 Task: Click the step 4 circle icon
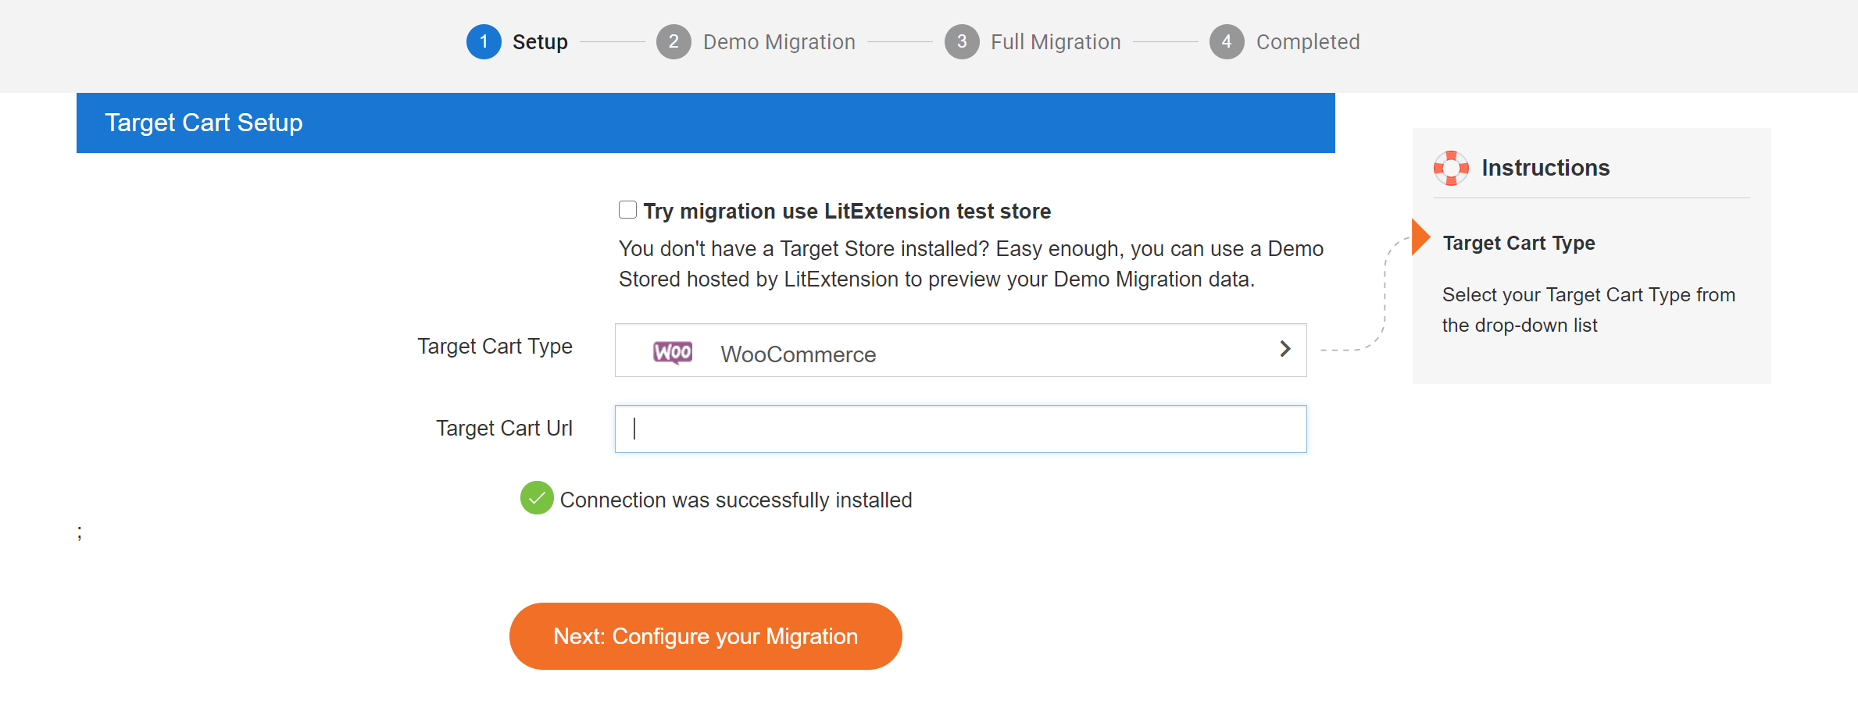point(1227,41)
